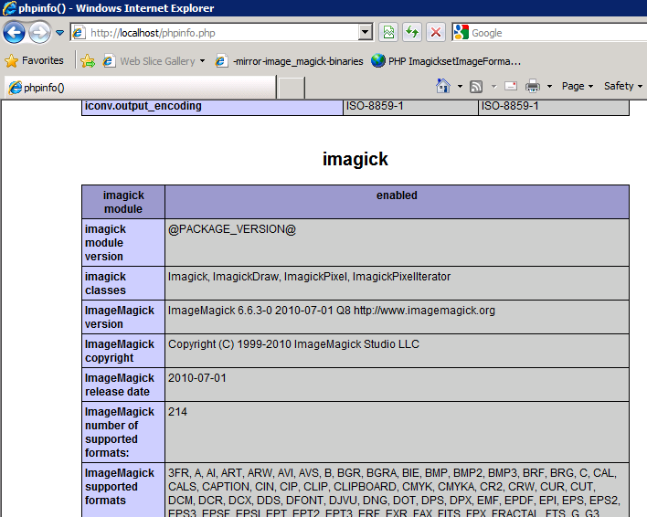647x517 pixels.
Task: Open the PHP ImagicksetImageForma favorite
Action: (446, 61)
